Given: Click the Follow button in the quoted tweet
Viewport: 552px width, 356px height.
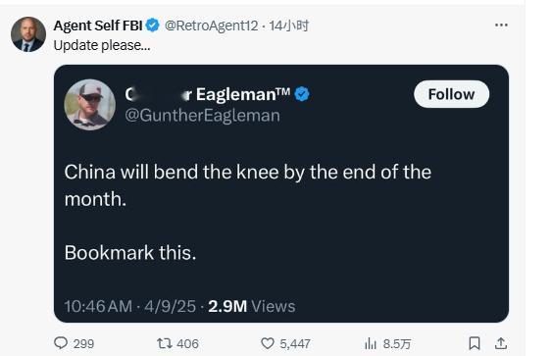Looking at the screenshot, I should (x=451, y=94).
